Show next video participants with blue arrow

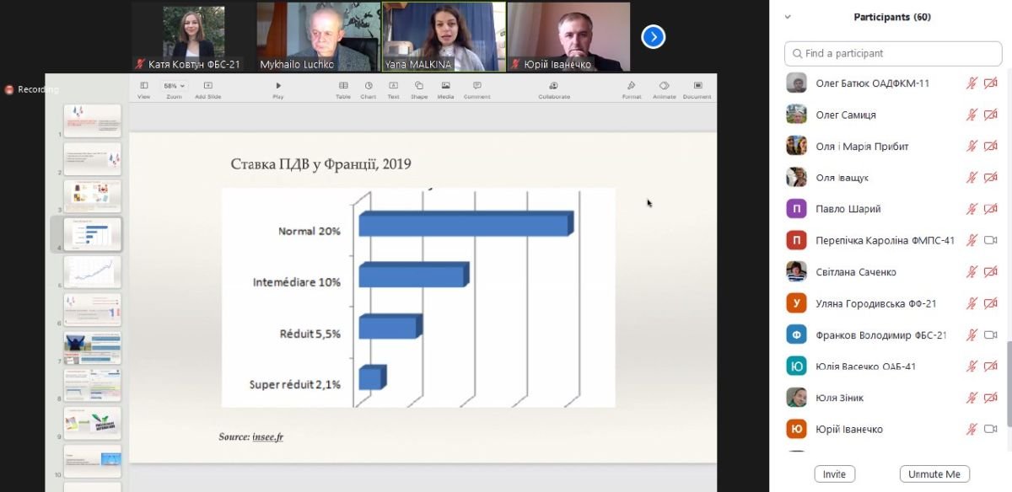pos(654,36)
